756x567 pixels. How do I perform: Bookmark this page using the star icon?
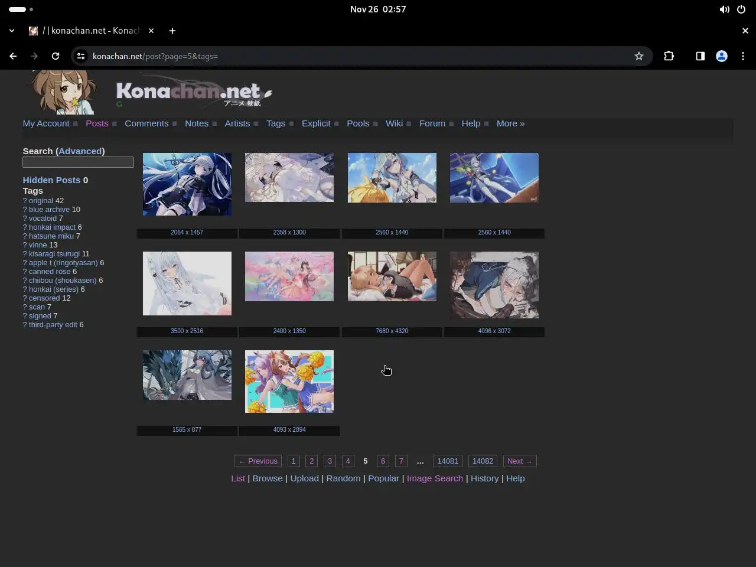pos(638,56)
